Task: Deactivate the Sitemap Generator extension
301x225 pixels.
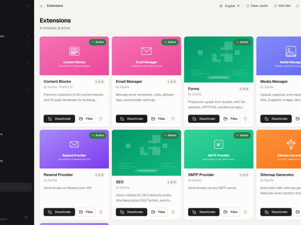Action: tap(276, 212)
